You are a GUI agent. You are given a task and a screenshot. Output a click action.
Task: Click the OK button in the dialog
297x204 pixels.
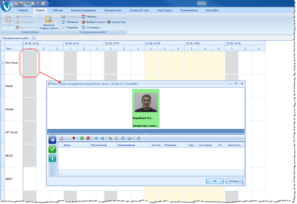(215, 181)
